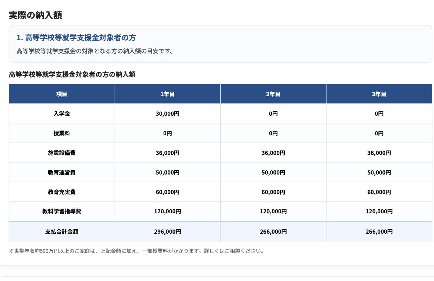Click the heading 実際の納入額
The image size is (434, 281).
36,15
